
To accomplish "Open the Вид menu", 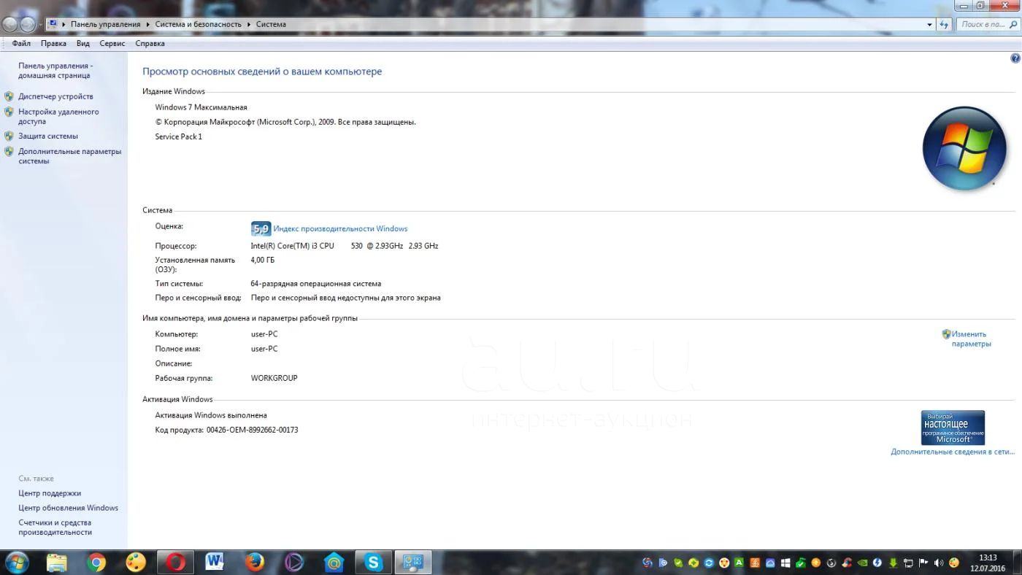I will click(83, 43).
